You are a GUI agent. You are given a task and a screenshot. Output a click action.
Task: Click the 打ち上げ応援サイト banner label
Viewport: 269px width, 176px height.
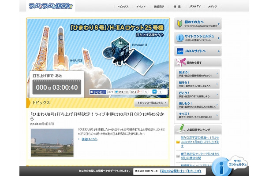150,35
